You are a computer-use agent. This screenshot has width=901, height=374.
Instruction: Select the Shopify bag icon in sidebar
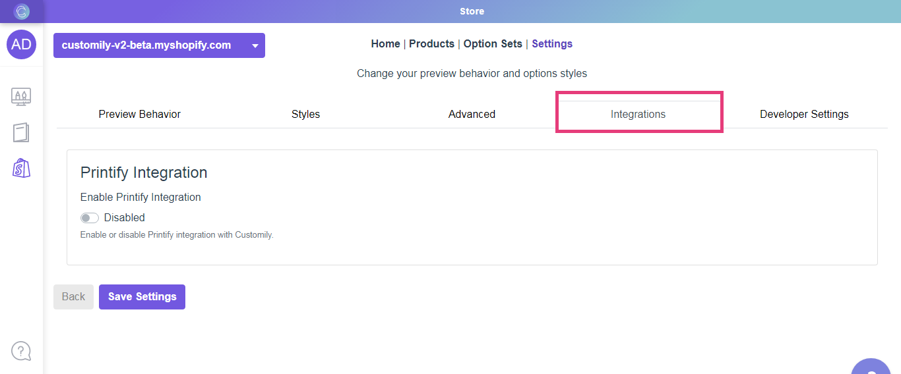coord(21,169)
